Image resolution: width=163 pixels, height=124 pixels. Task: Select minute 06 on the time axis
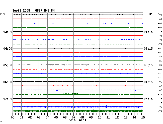point(65,117)
